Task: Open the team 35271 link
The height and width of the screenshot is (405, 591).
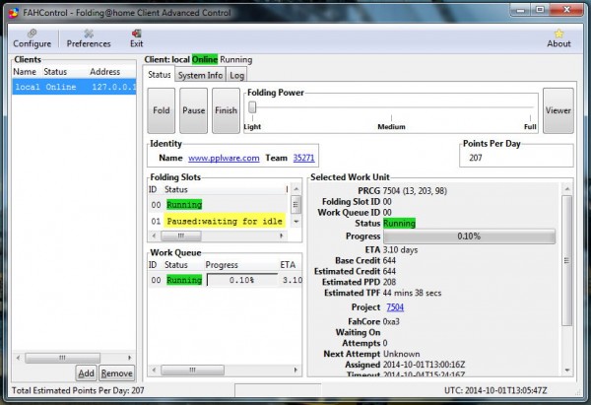Action: point(303,158)
